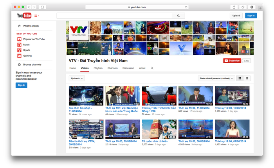Click the YouTube logo
274x168 pixels.
pos(24,16)
